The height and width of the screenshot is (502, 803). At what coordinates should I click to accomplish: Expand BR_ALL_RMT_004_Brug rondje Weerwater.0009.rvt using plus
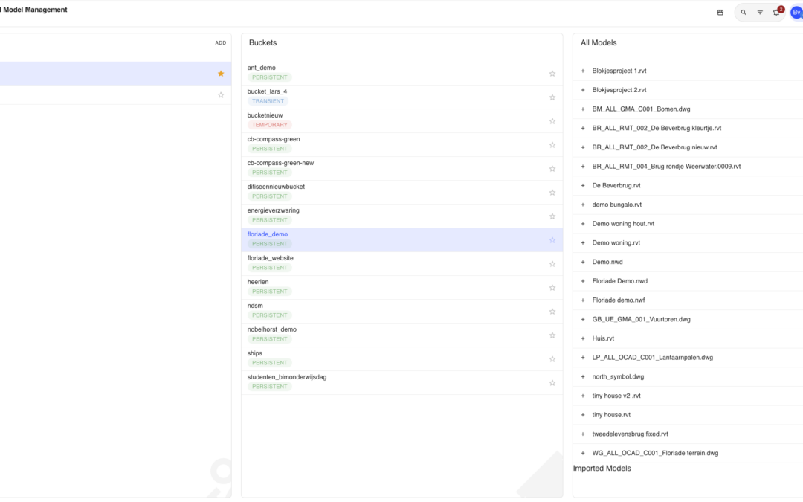(583, 167)
